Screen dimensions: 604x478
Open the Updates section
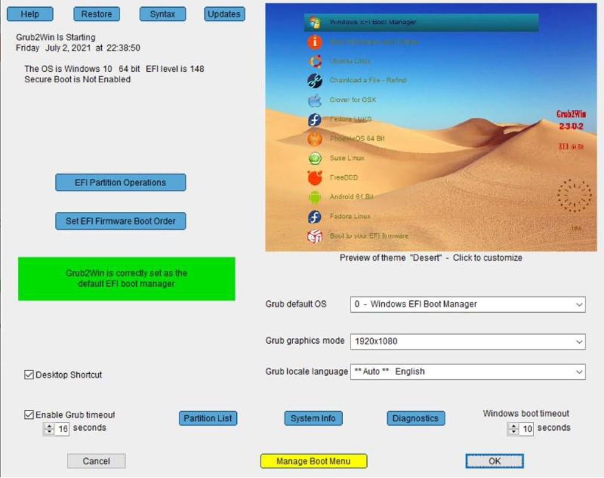224,14
